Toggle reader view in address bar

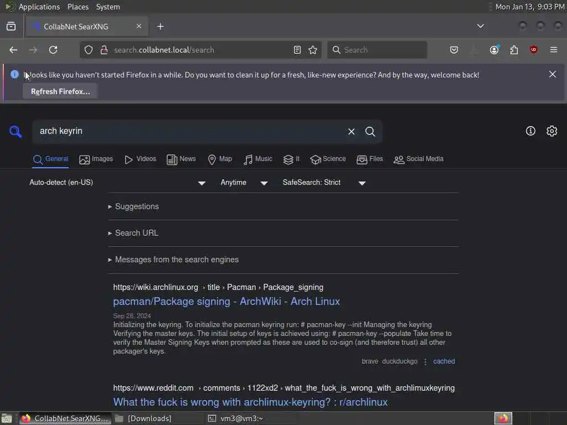(x=297, y=50)
